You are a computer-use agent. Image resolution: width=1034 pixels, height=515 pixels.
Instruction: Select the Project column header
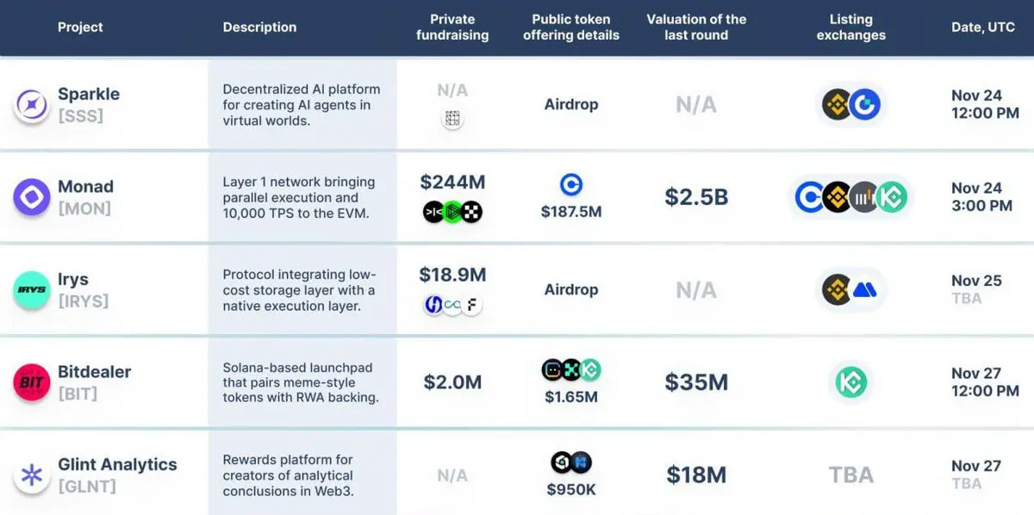80,28
